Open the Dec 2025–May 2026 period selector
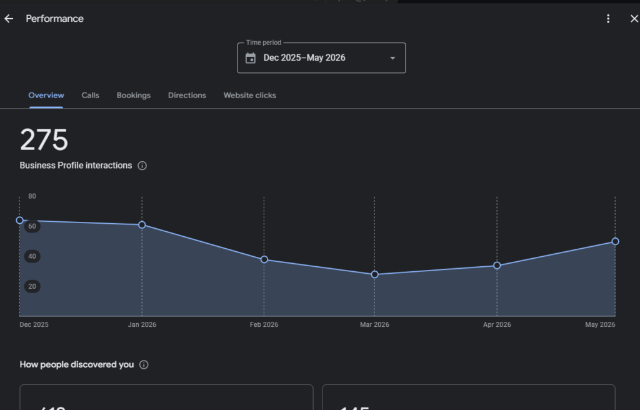The height and width of the screenshot is (410, 640). pyautogui.click(x=322, y=58)
